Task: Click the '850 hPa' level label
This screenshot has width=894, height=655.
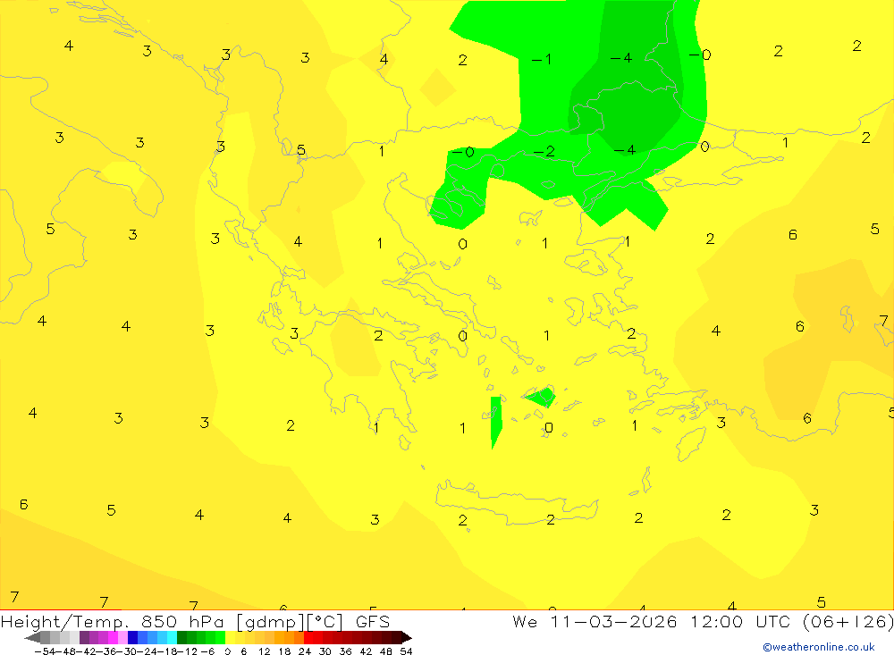Action: click(182, 622)
